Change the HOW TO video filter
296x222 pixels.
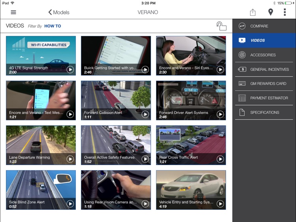52,26
